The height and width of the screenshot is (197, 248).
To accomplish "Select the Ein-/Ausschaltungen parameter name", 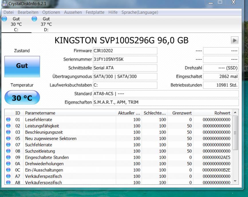I will 44,170.
